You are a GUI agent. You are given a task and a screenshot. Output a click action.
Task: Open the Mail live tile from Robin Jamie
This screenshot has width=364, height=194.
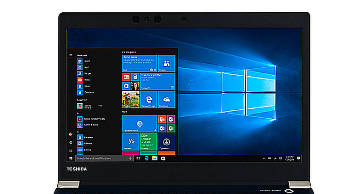coord(139,63)
